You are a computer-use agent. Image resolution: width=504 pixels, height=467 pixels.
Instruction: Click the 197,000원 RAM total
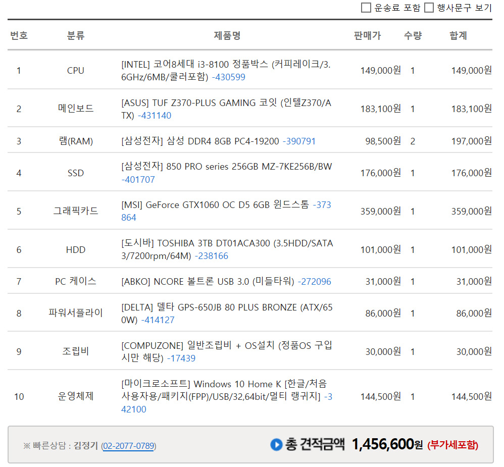(472, 141)
